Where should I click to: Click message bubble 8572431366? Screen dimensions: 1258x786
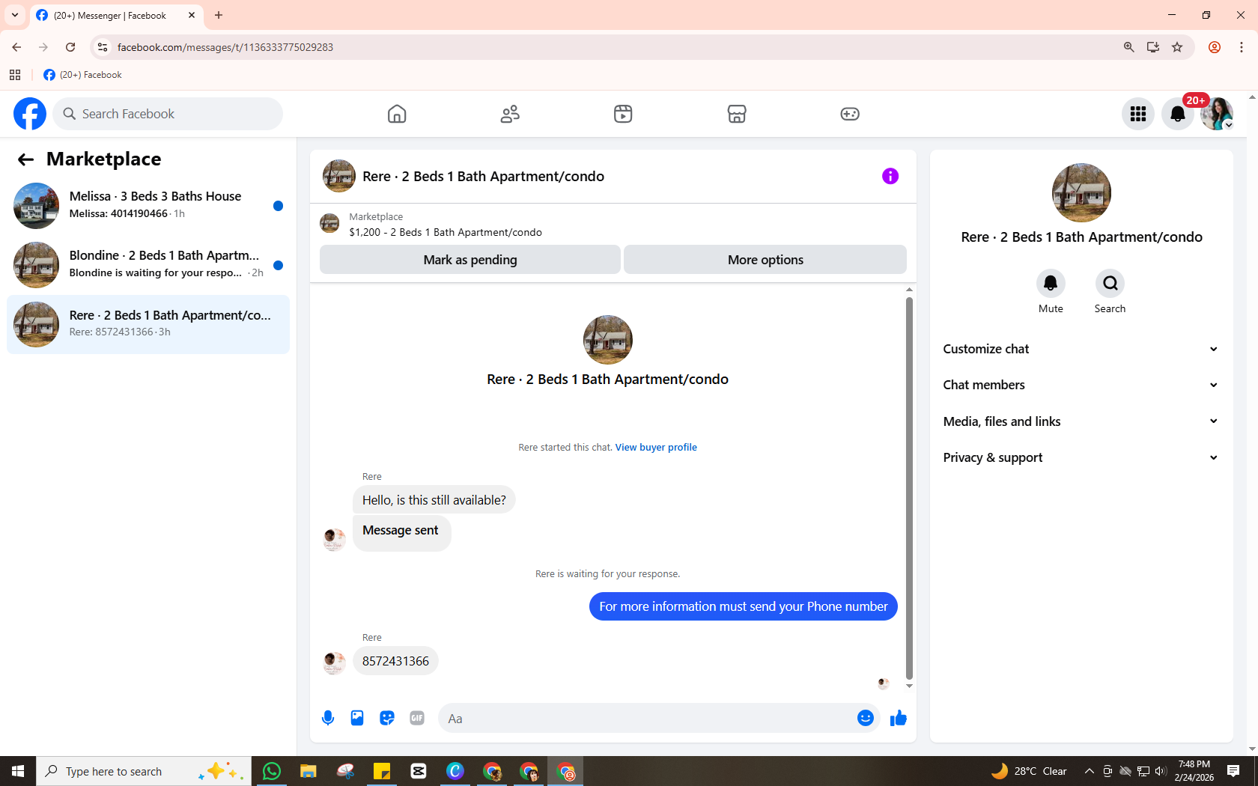(395, 661)
